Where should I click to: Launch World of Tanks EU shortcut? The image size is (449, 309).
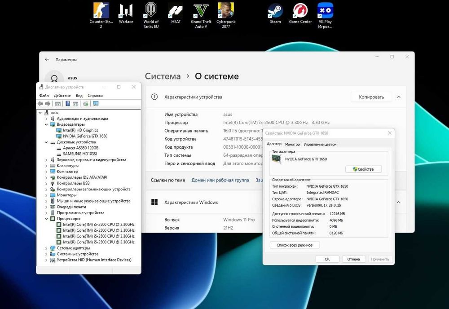click(x=151, y=15)
